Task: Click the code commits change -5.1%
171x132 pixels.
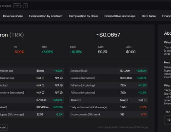Action: tap(143, 115)
